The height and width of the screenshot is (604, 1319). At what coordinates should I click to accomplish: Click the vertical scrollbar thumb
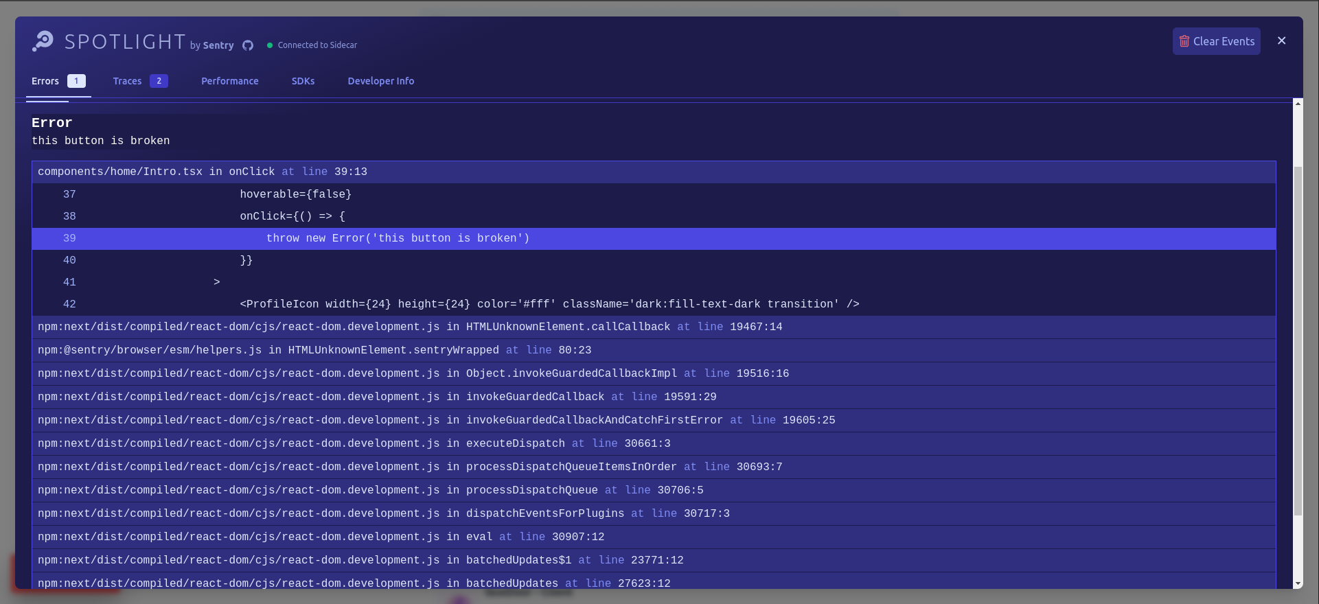(x=1298, y=340)
